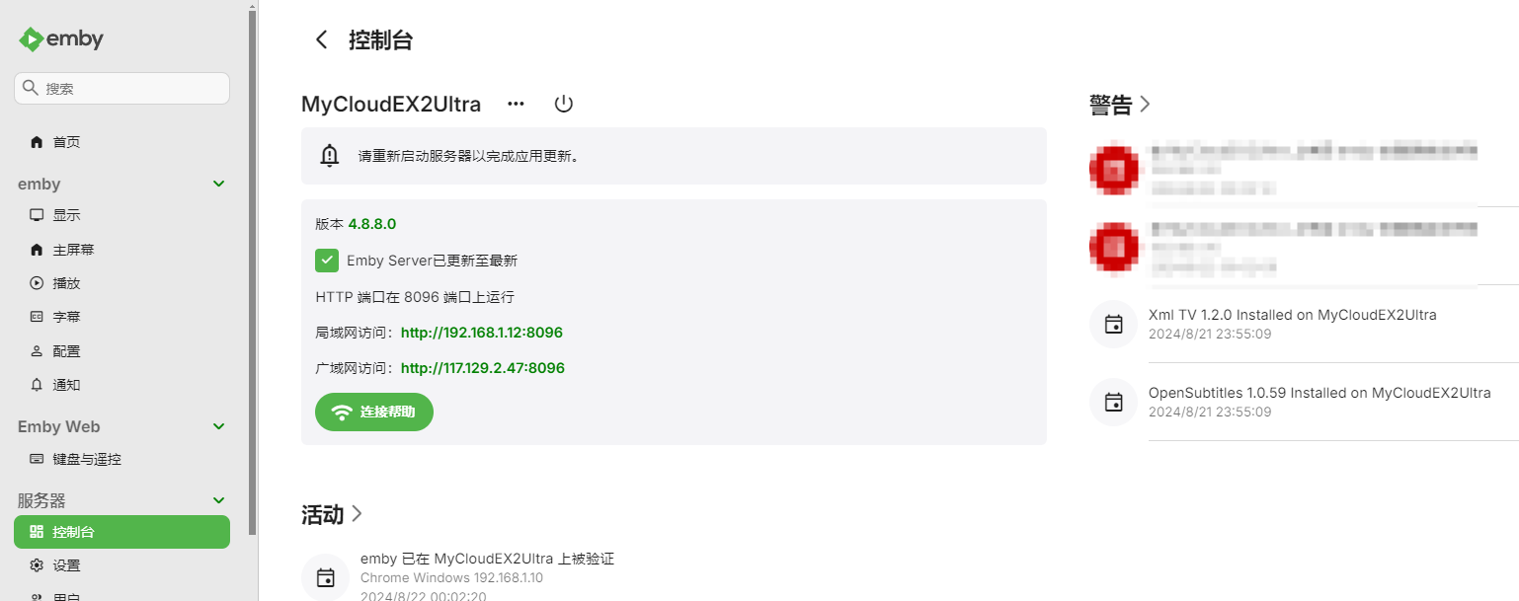Click the sidebar vertical scrollbar

click(x=253, y=268)
